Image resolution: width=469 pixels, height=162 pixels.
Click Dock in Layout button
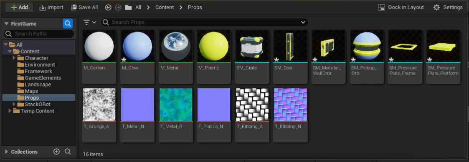401,7
